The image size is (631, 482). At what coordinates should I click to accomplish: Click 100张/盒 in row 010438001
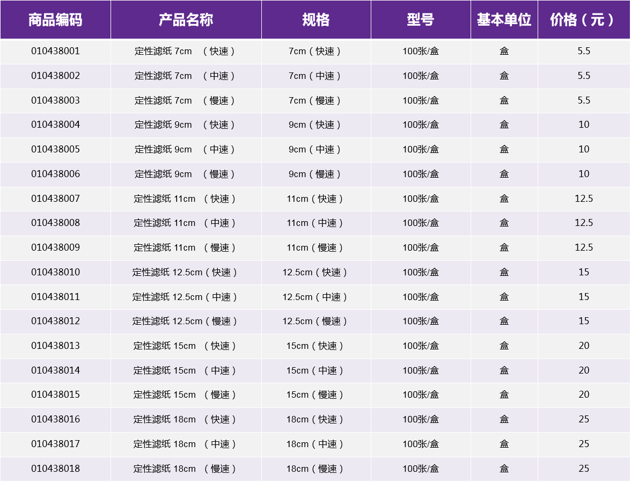click(x=421, y=51)
